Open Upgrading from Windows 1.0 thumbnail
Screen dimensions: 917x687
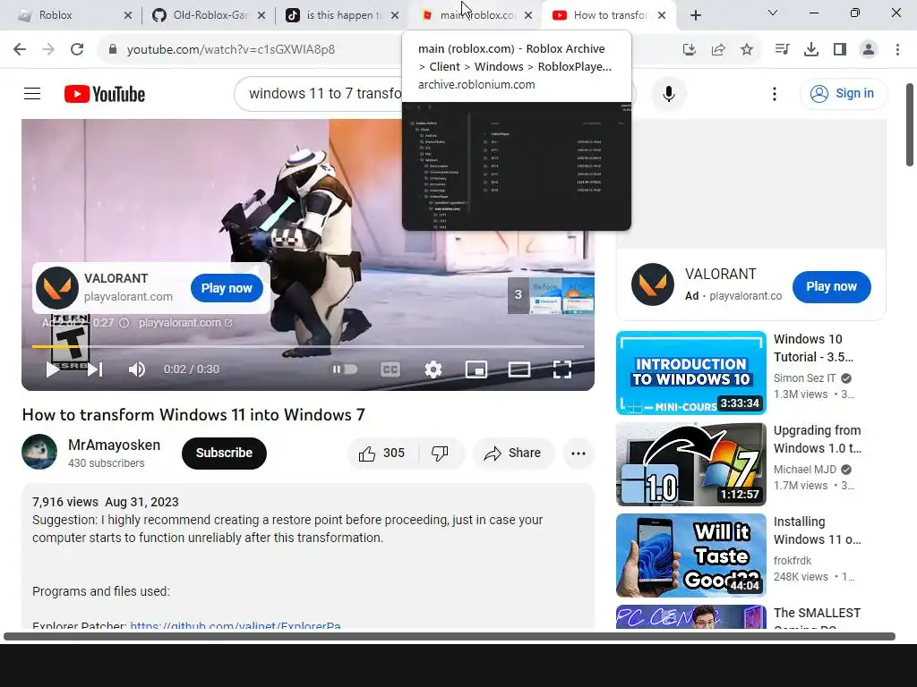coord(690,464)
